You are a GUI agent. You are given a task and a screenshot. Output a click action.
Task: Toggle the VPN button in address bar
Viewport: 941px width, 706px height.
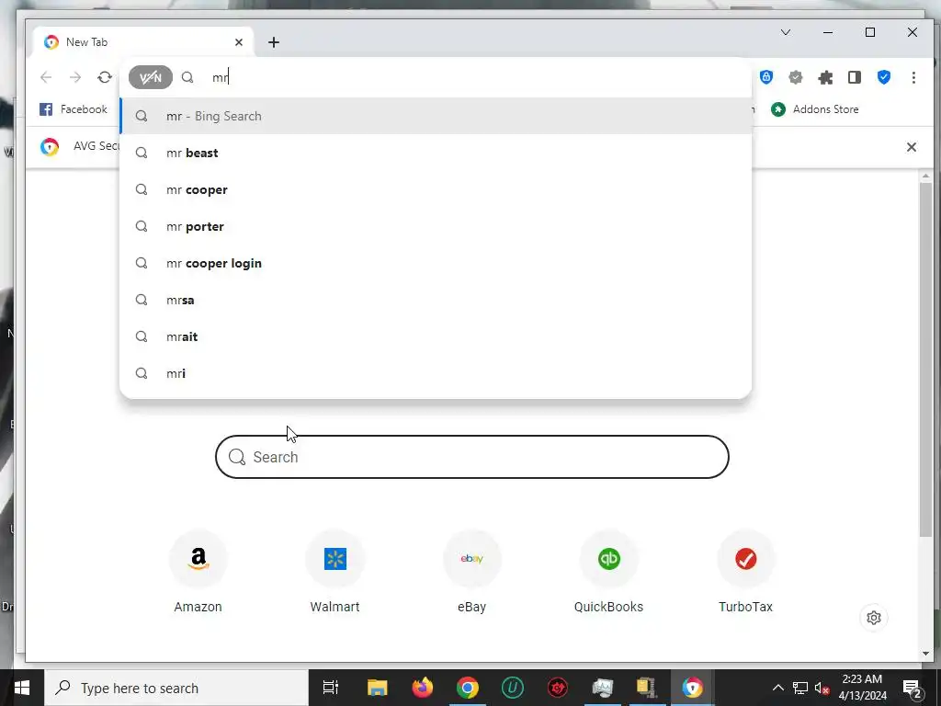[x=150, y=77]
